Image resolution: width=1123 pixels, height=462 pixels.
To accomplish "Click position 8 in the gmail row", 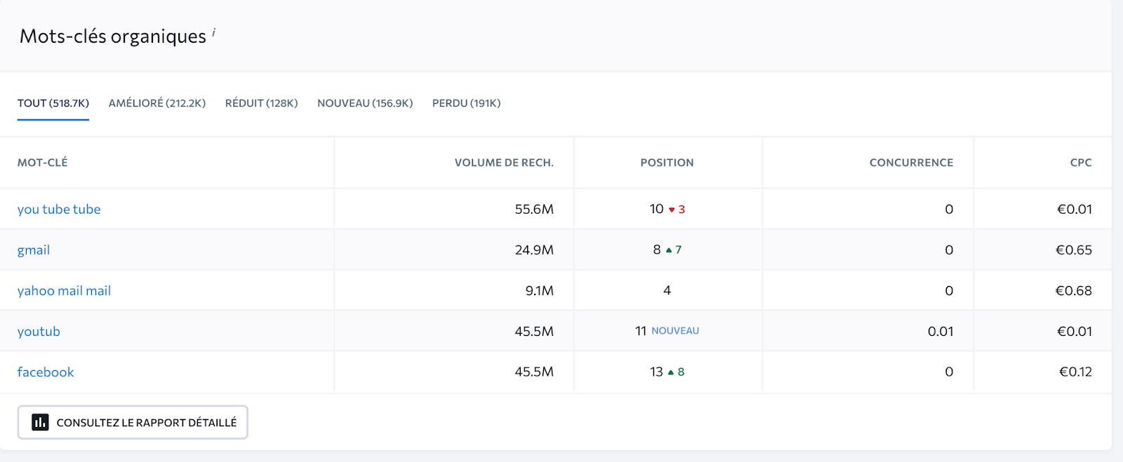I will (x=657, y=250).
